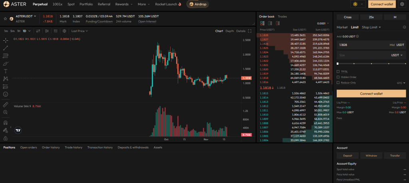
Task: Tick the Reduce-Only checkbox
Action: coord(338,83)
